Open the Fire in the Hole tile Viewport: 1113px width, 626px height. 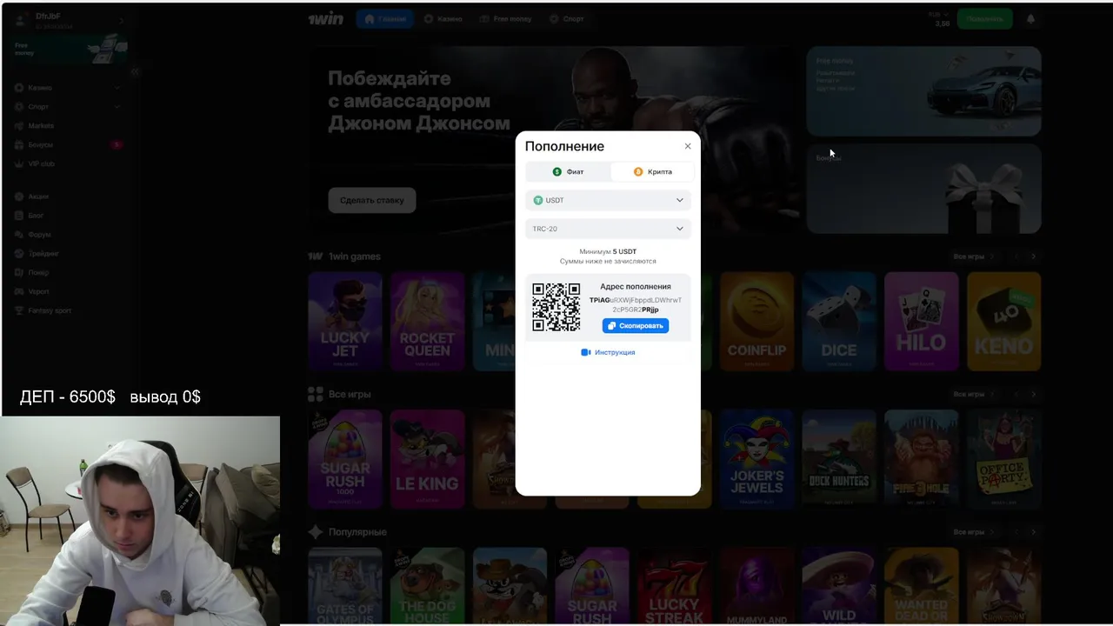click(x=922, y=458)
